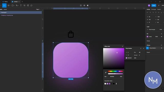Image resolution: width=164 pixels, height=92 pixels.
Task: Open the Resources tool
Action: click(x=25, y=5)
